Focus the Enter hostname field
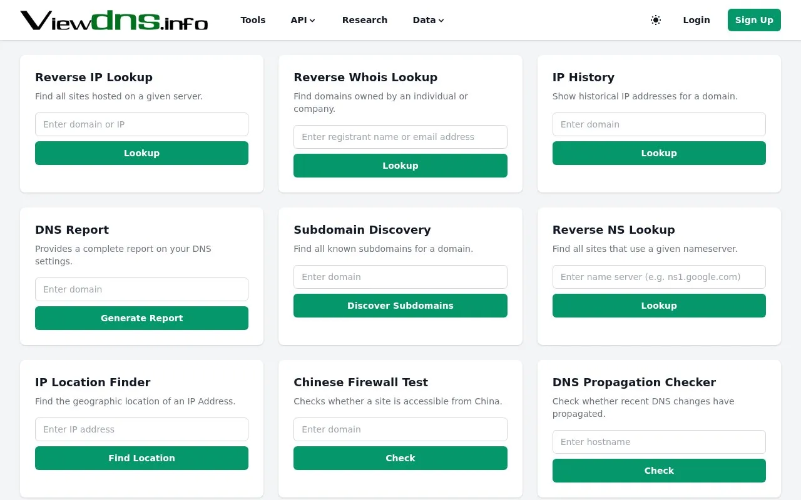 pos(659,442)
